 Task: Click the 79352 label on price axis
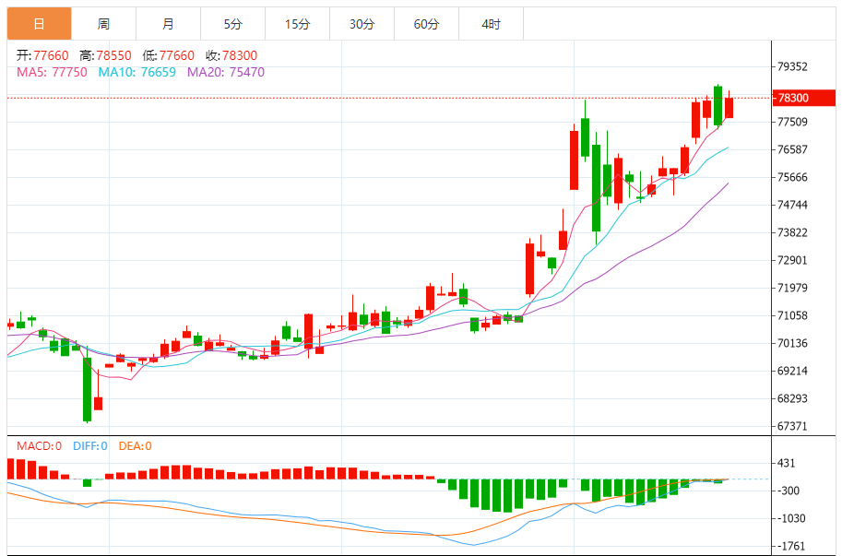tap(793, 66)
